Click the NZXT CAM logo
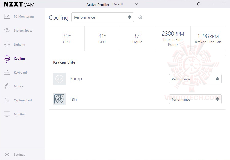This screenshot has width=230, height=160. [x=19, y=4]
